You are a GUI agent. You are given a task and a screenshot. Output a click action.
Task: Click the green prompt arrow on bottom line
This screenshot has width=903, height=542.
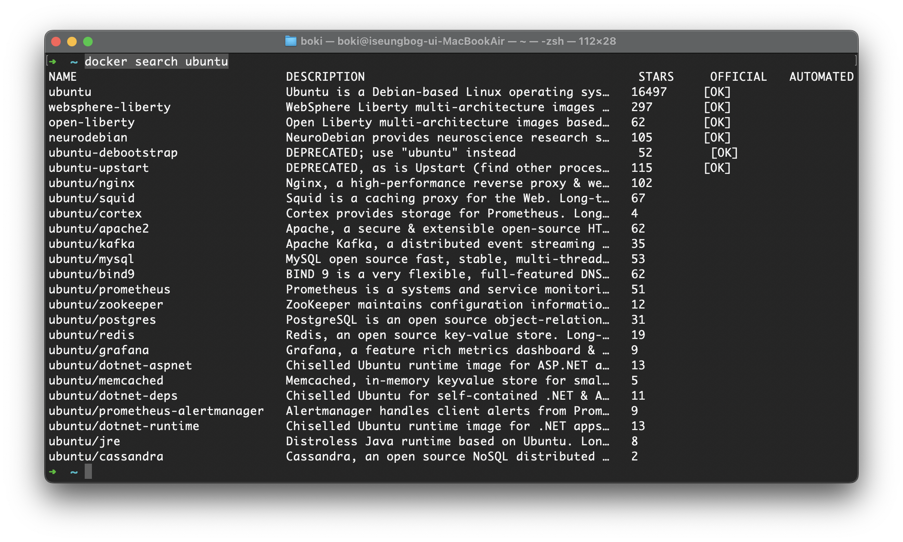click(52, 472)
